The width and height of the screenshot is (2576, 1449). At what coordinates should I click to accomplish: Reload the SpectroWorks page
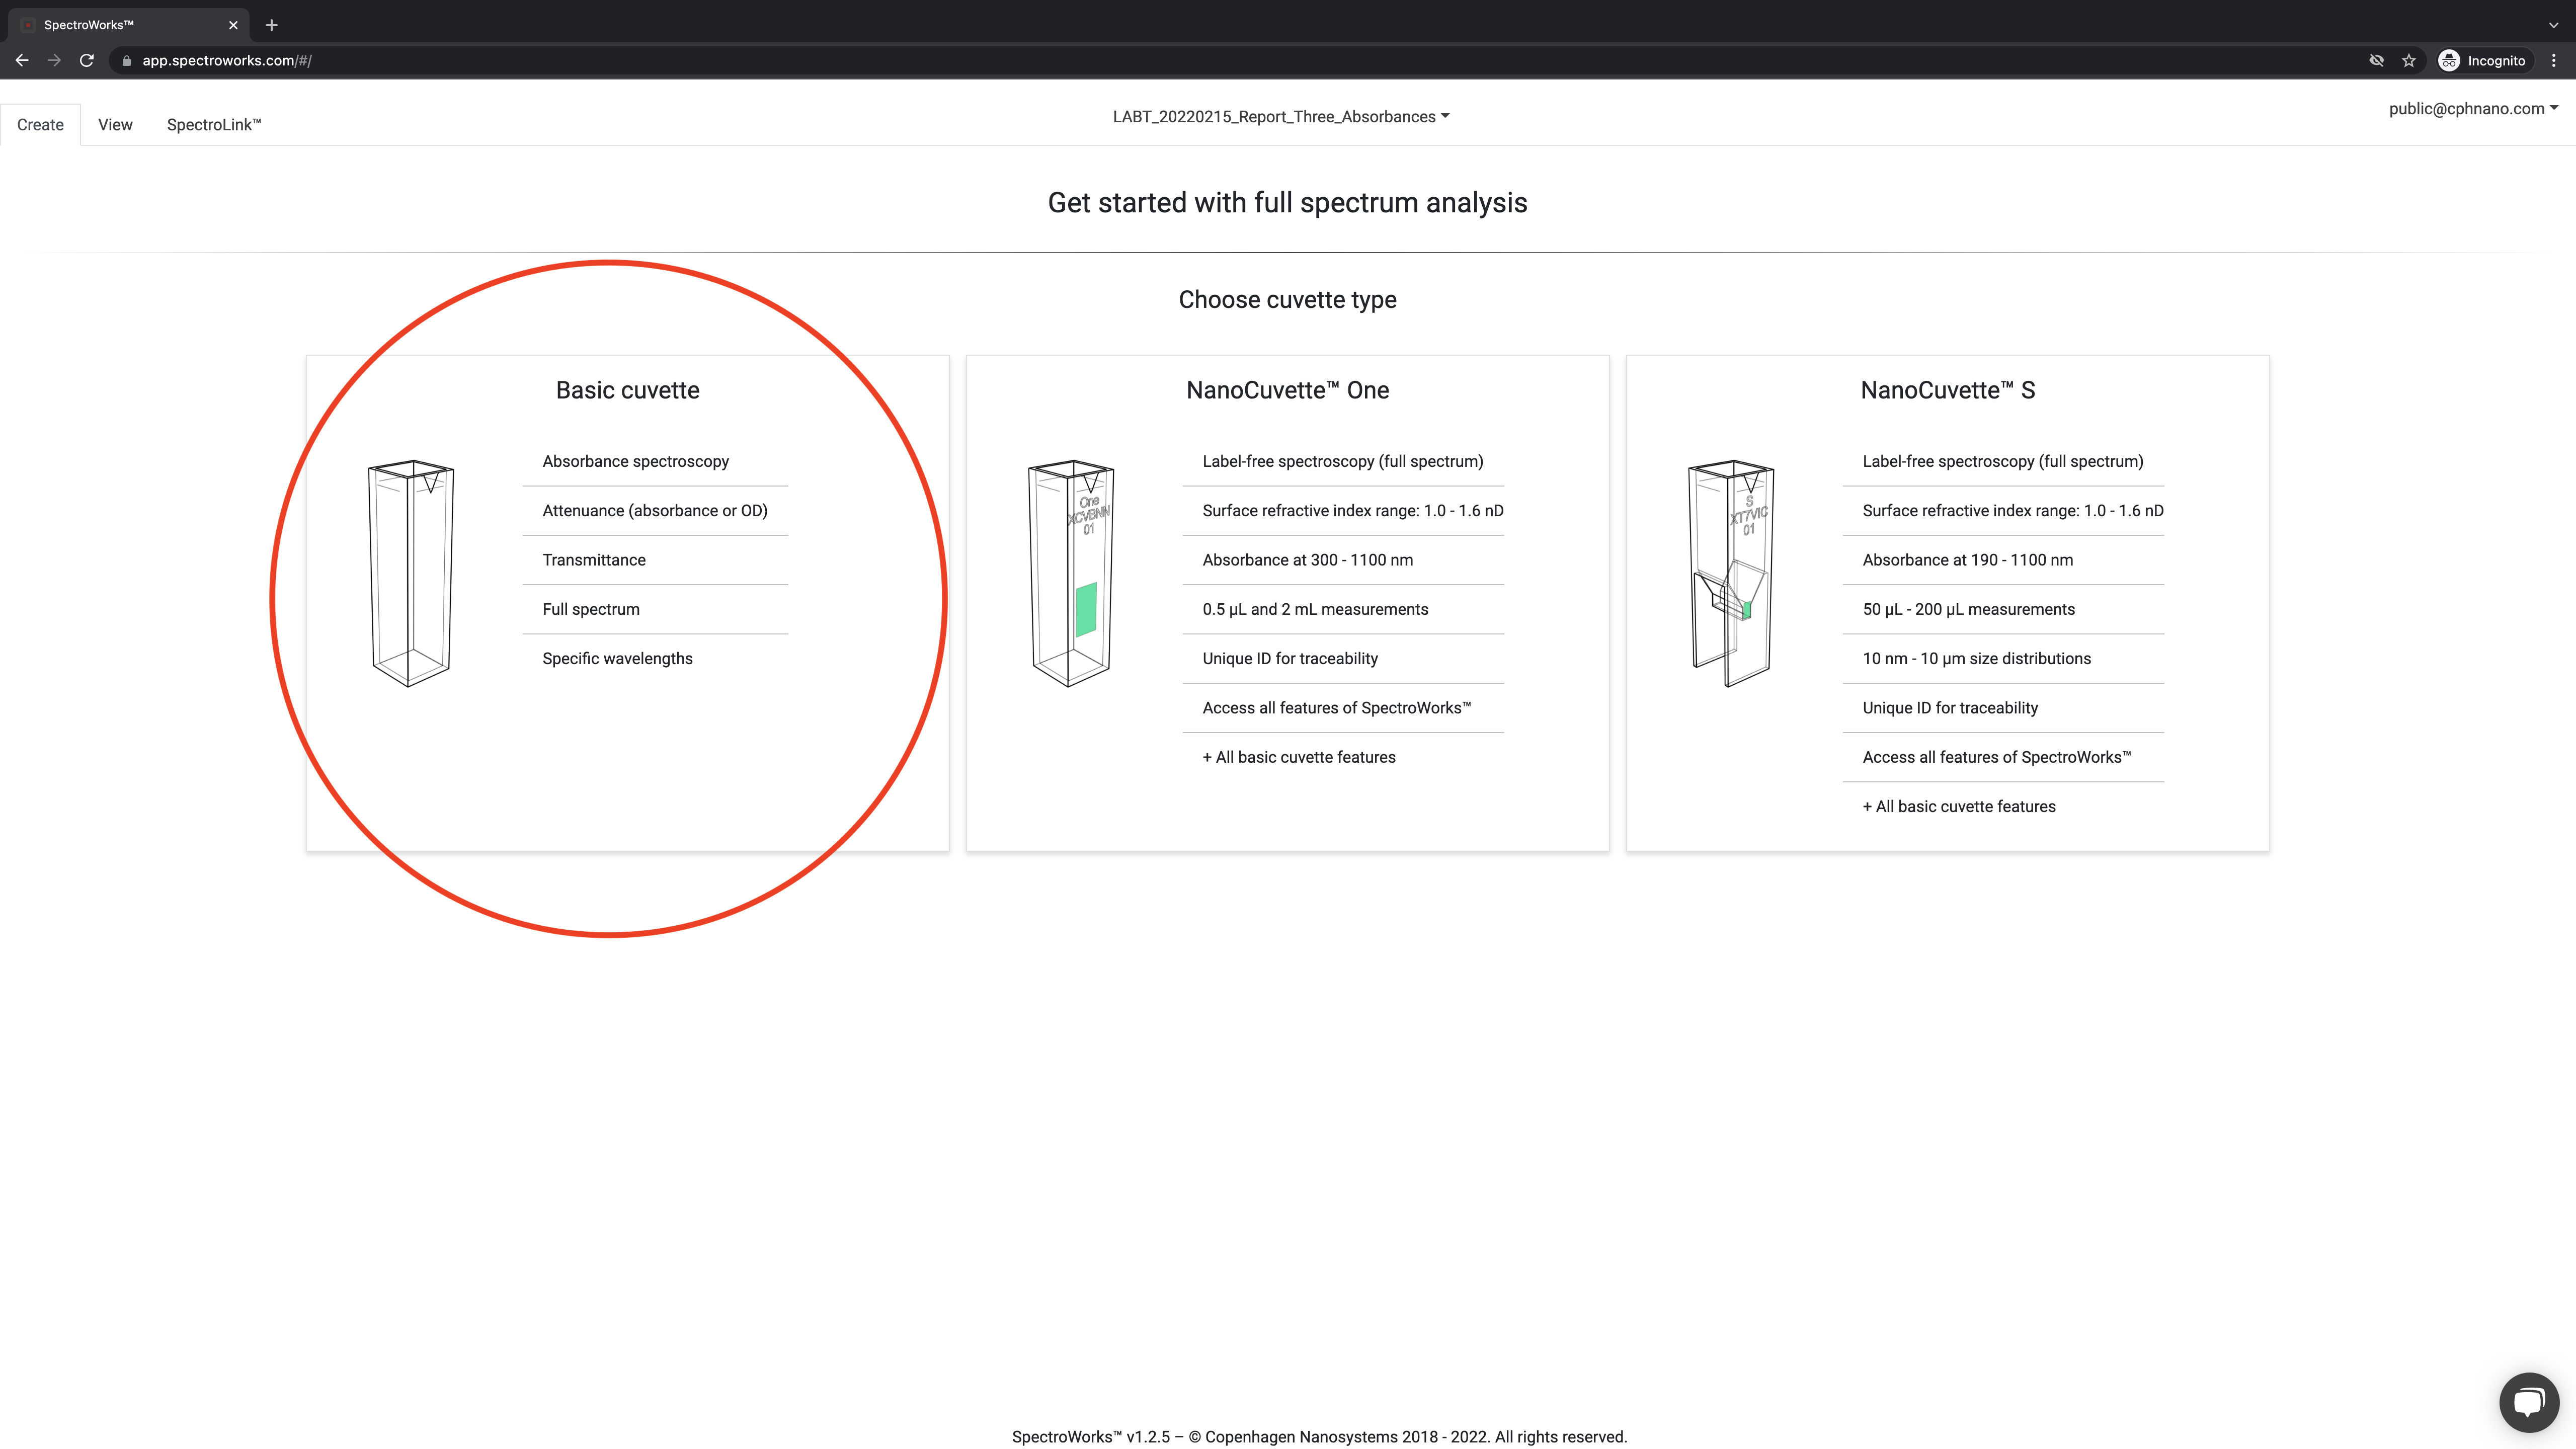[87, 61]
